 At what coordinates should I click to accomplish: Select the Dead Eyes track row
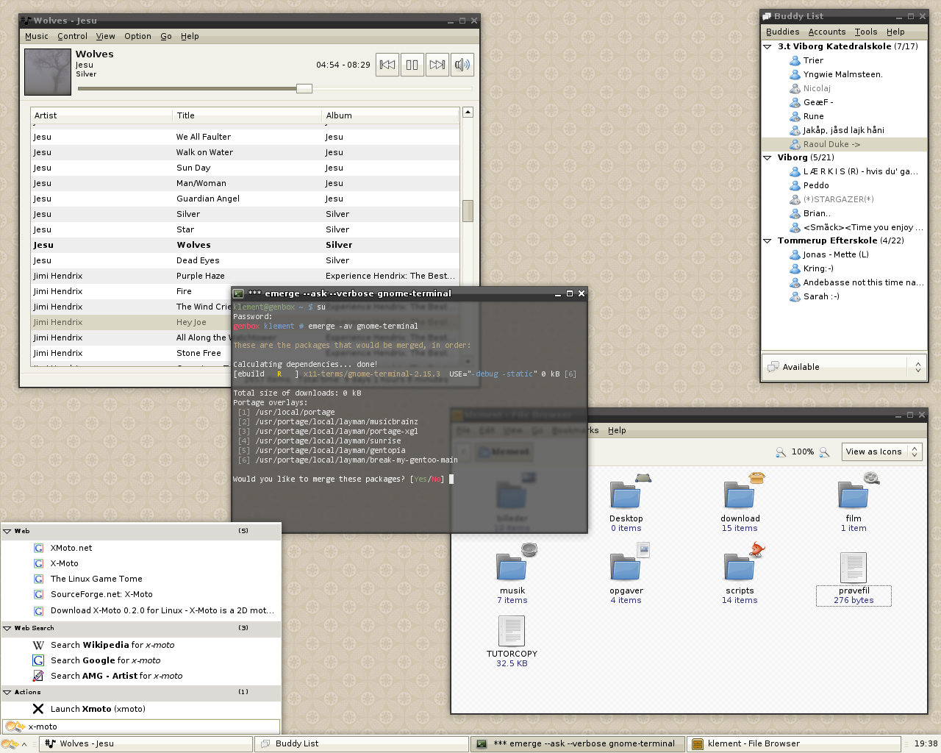click(246, 260)
